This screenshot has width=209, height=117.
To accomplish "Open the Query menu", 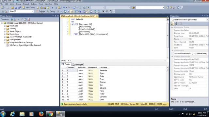I will click(x=18, y=4).
